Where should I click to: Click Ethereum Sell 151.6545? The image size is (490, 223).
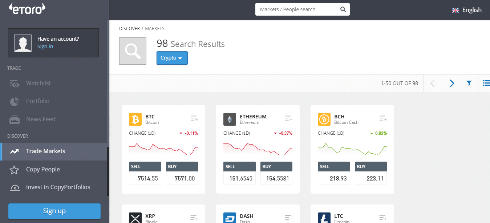[239, 174]
